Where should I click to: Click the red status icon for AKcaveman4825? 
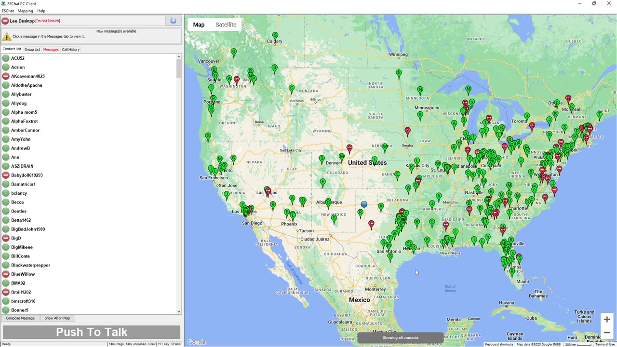tap(6, 76)
